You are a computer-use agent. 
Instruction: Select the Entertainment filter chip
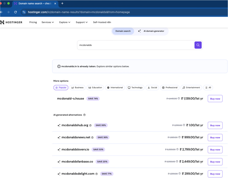[x=191, y=88]
